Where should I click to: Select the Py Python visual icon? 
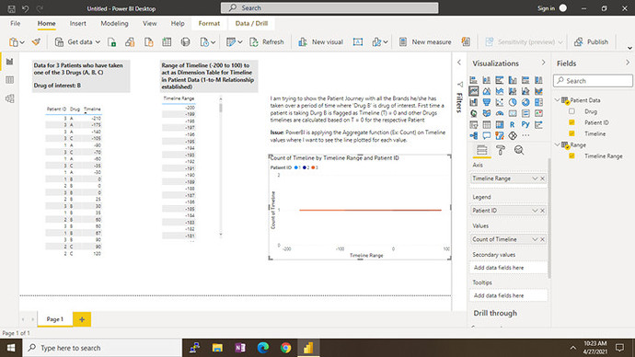525,124
